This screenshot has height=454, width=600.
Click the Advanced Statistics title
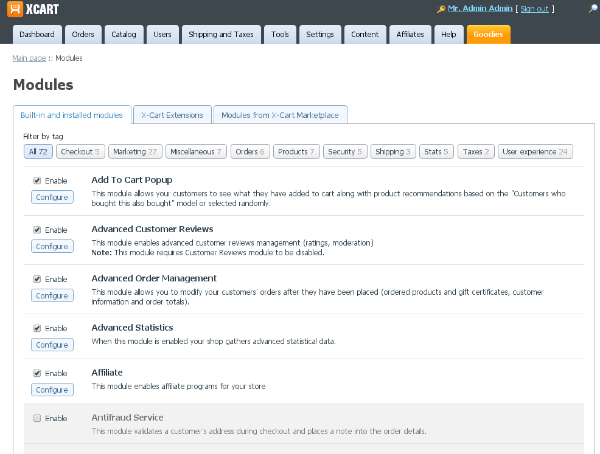133,328
